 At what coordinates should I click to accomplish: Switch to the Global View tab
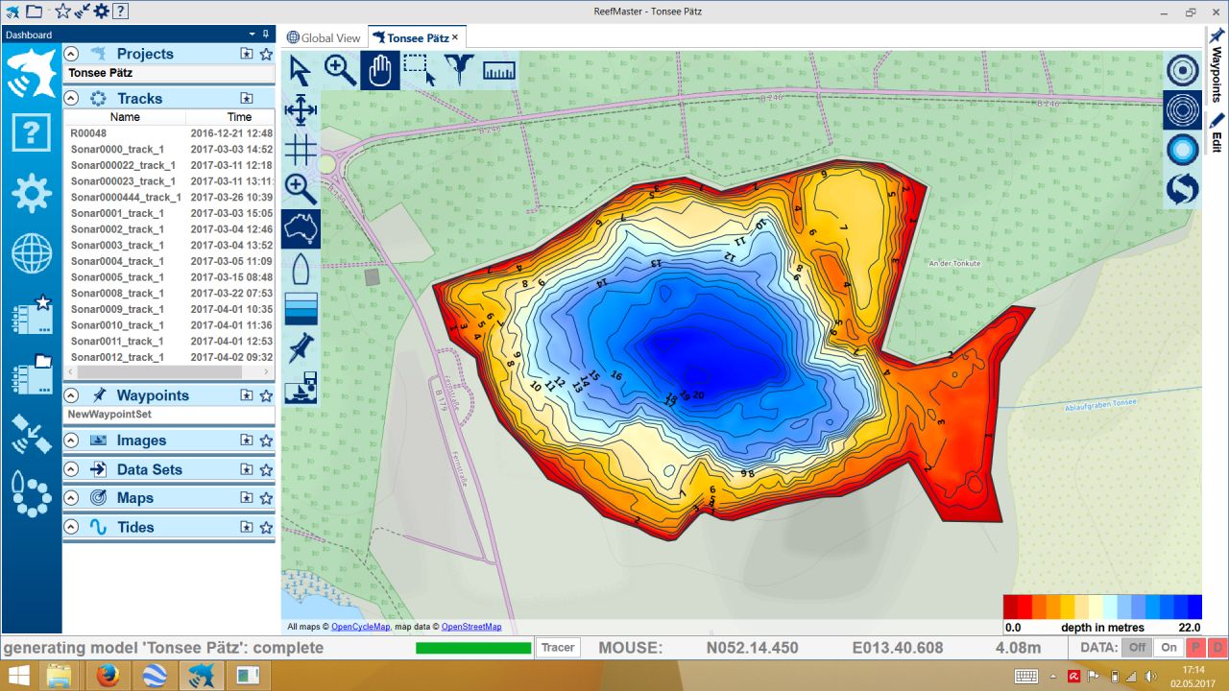[x=324, y=38]
